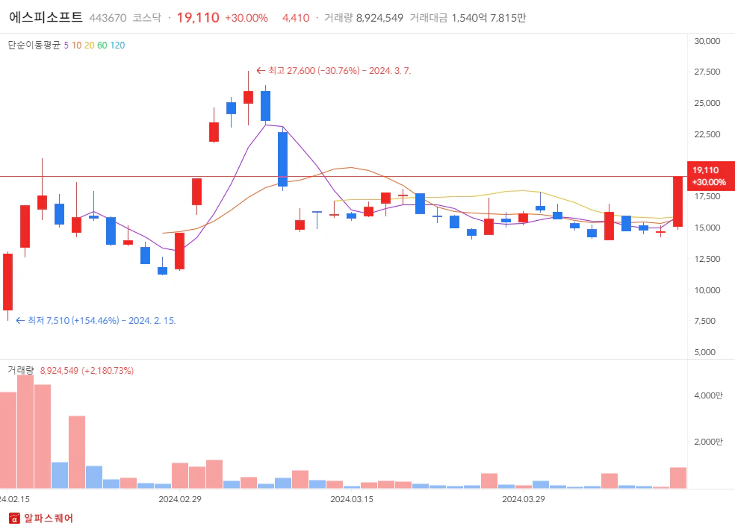Click the 최고 27,600 high annotation
Viewport: 735px width, 529px height.
pyautogui.click(x=334, y=71)
